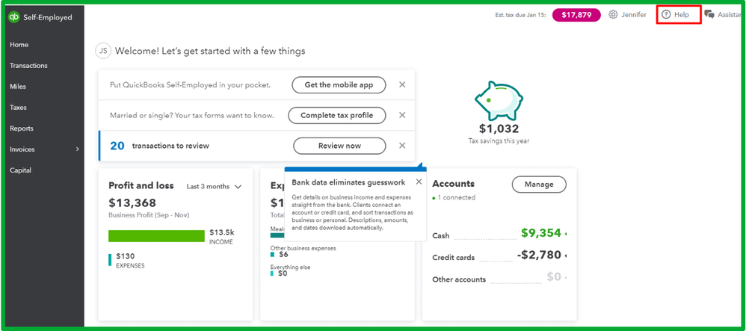Select Taxes from the sidebar
This screenshot has height=331, width=746.
click(18, 108)
